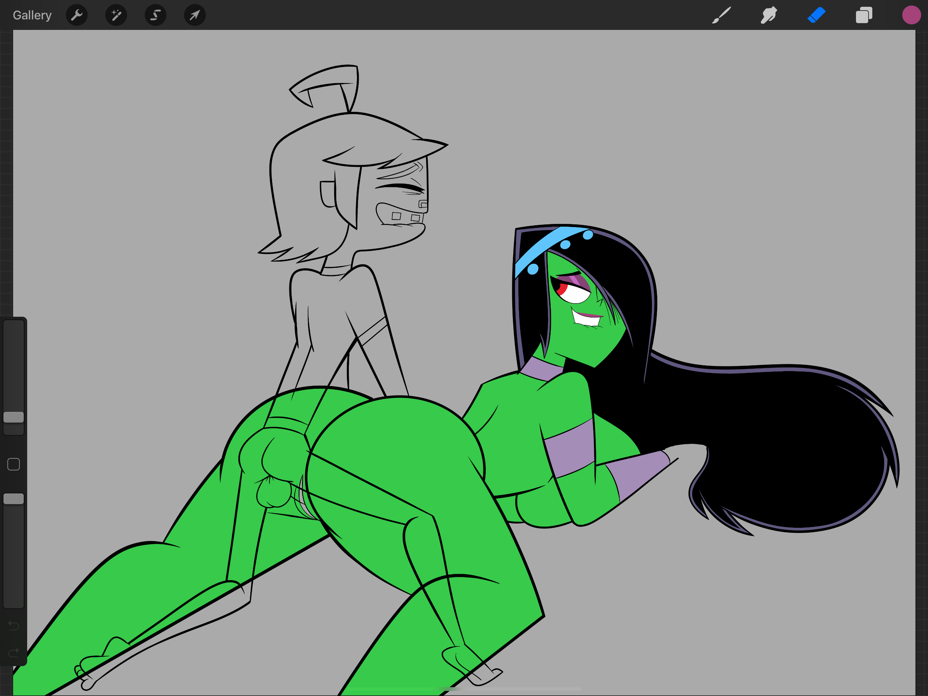928x696 pixels.
Task: Open the magenta active color picker
Action: pos(911,16)
